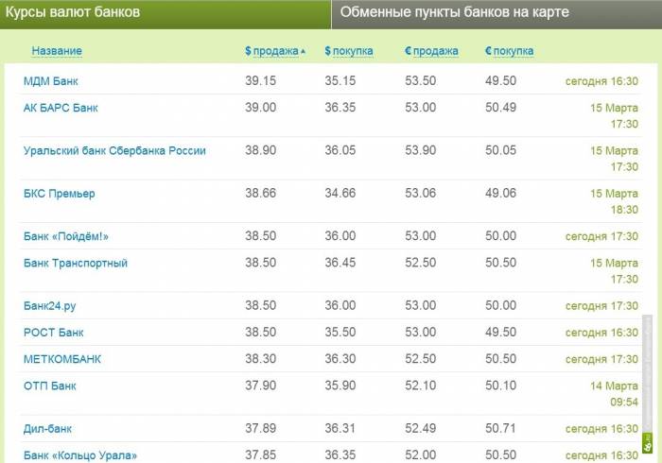Screen dimensions: 662x463
Task: Select Кольцо Урала dollar sale rate 37.85
Action: (260, 455)
